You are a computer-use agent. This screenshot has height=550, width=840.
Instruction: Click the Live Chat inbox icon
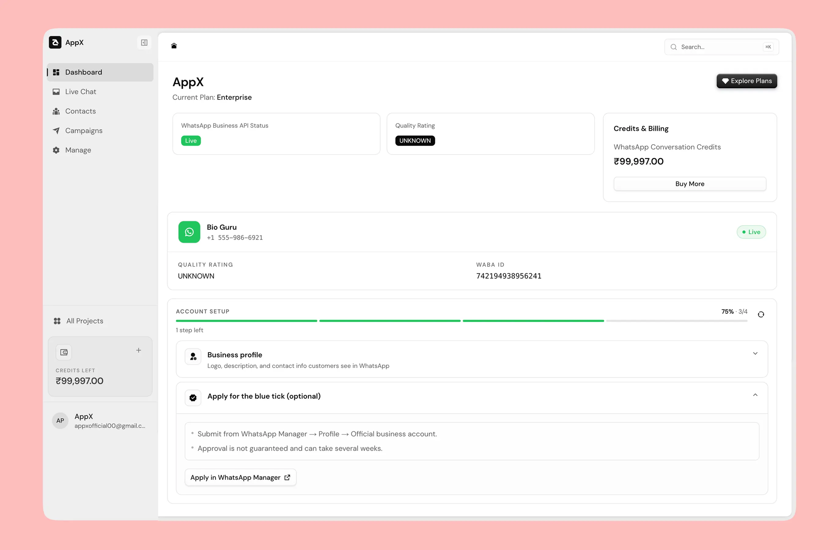pos(56,92)
